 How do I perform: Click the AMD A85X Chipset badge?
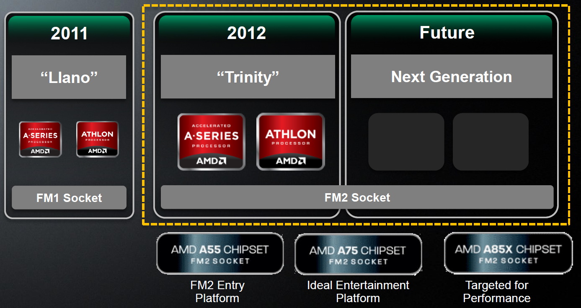click(x=508, y=253)
